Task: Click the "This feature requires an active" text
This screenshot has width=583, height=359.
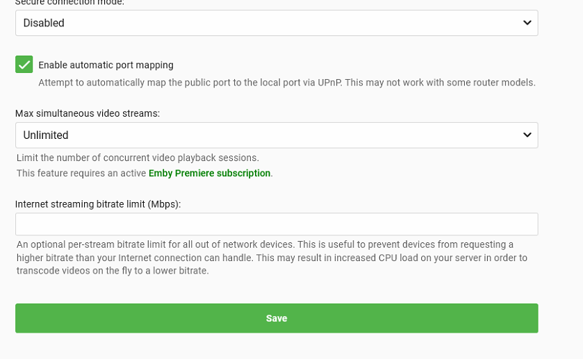Action: click(81, 173)
